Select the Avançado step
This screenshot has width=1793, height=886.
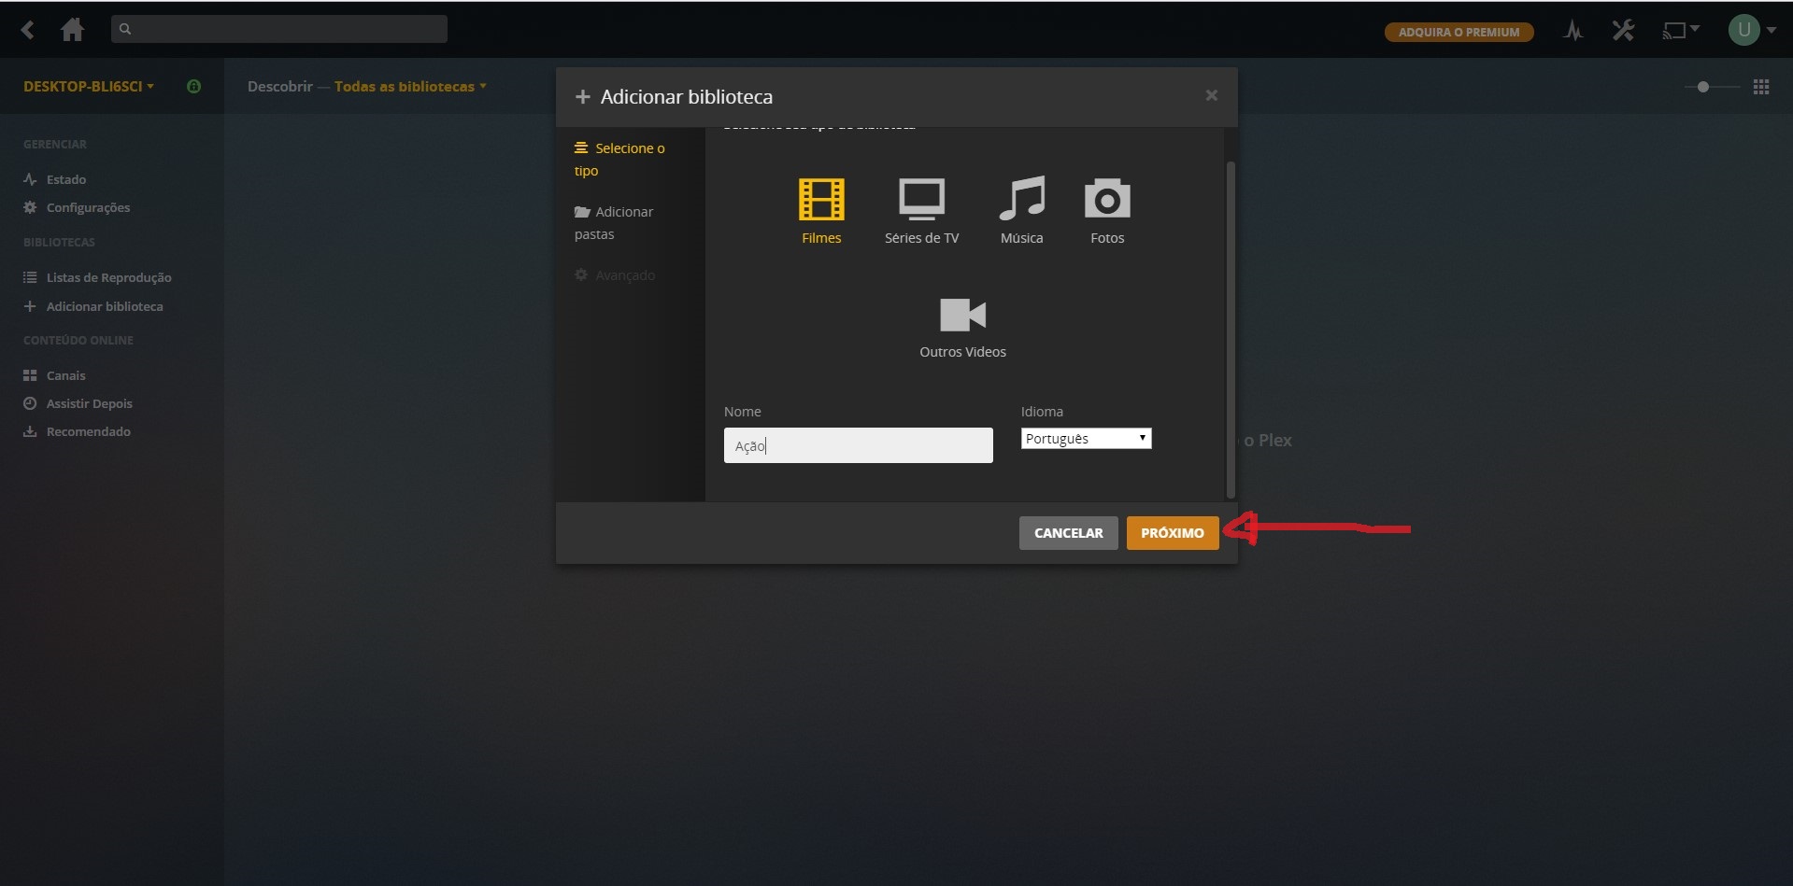[x=615, y=275]
